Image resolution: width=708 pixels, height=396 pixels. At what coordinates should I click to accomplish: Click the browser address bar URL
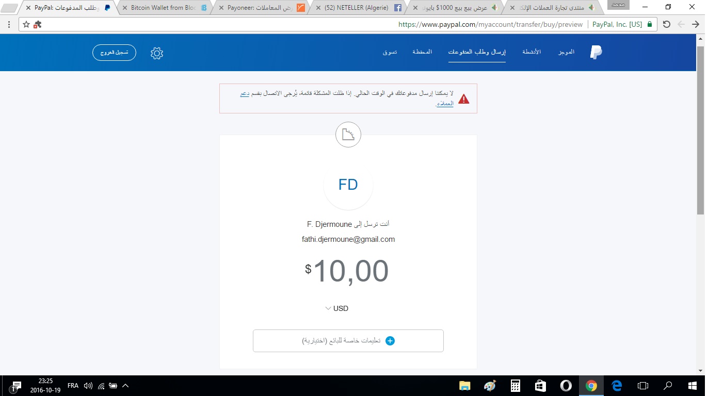coord(490,24)
